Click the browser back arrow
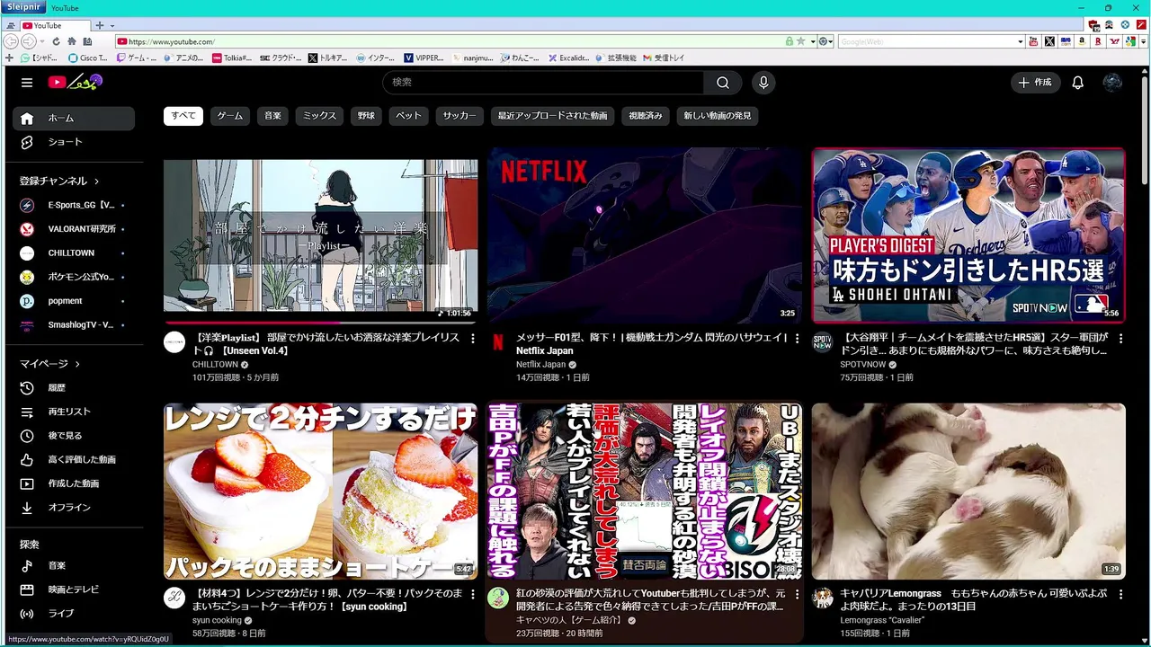The height and width of the screenshot is (647, 1151). pos(11,41)
